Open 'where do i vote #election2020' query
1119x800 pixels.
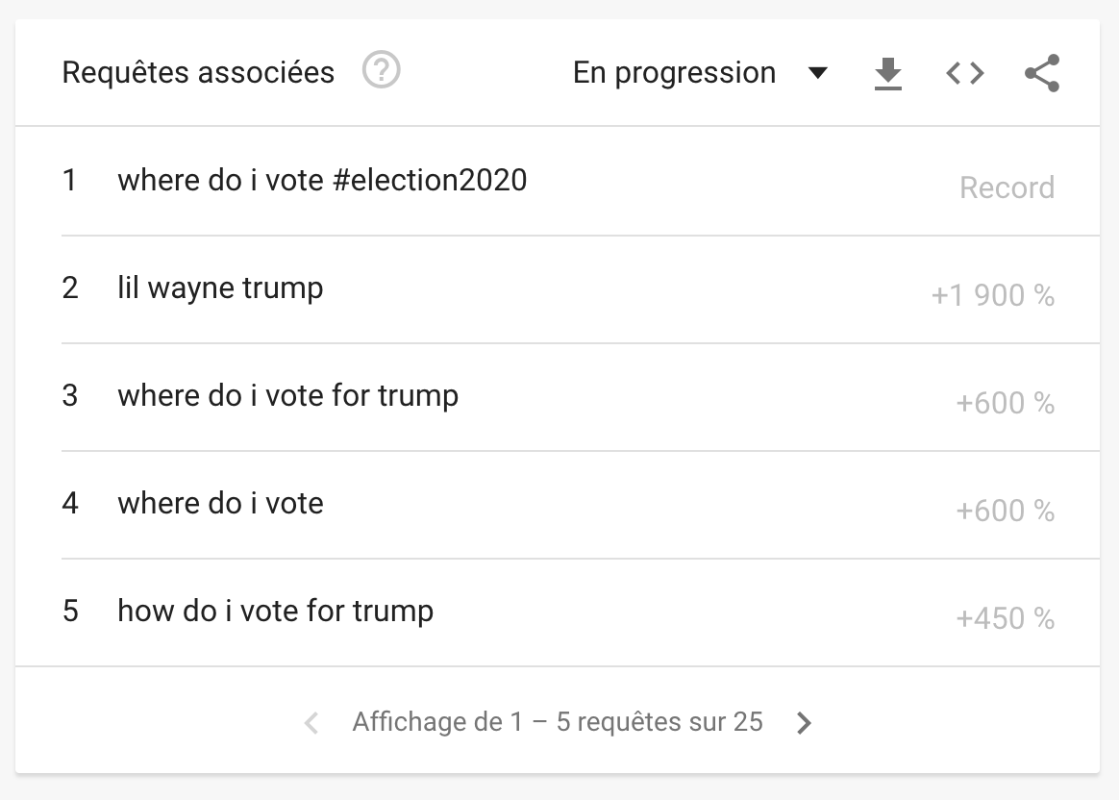click(322, 180)
